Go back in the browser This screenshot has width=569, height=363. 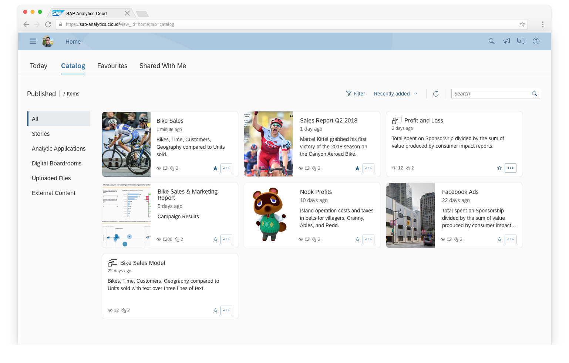pyautogui.click(x=26, y=24)
